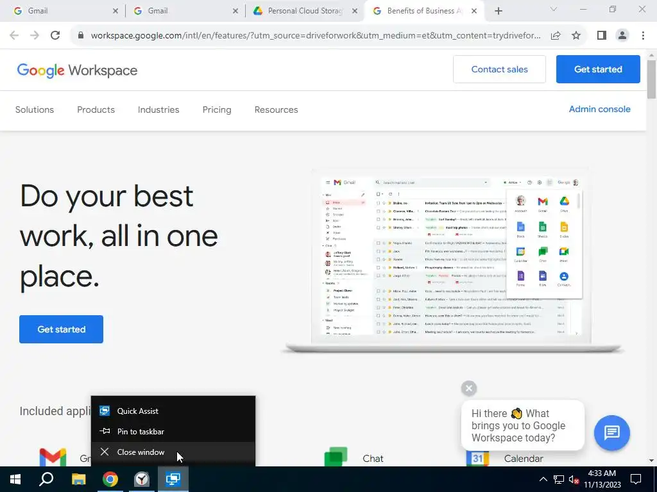Click the header Get started button
The height and width of the screenshot is (492, 657).
click(x=598, y=69)
